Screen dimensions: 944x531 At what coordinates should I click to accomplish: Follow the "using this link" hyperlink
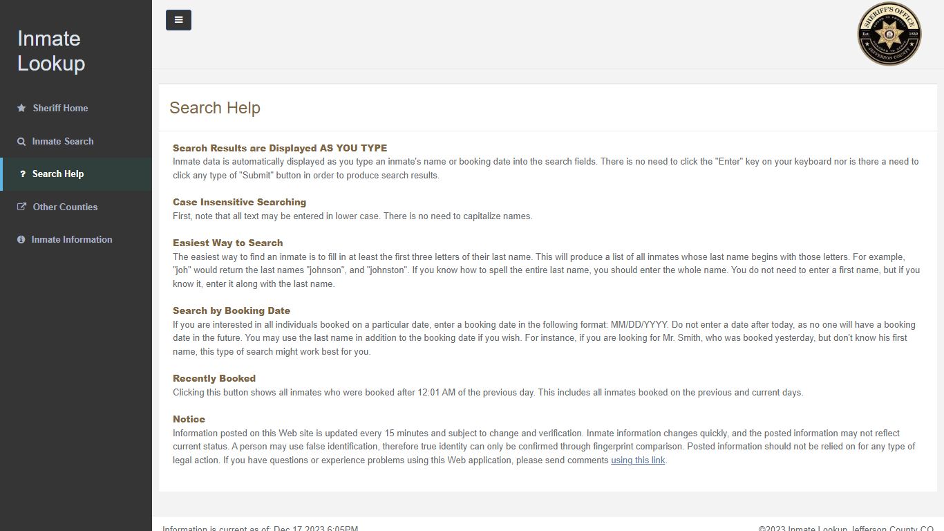click(638, 460)
